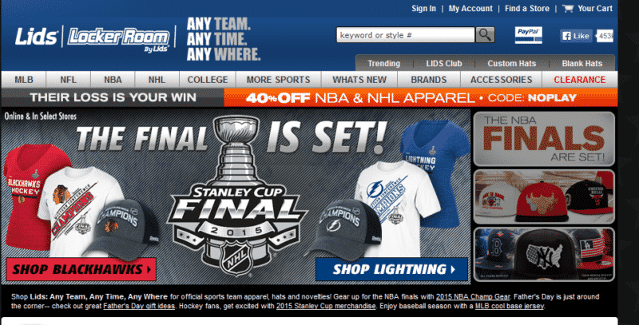This screenshot has width=639, height=325.
Task: Click the PayPal logo icon
Action: coord(528,35)
